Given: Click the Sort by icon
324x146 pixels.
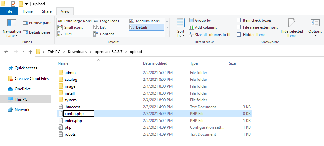Looking at the screenshot, I should pos(181,23).
